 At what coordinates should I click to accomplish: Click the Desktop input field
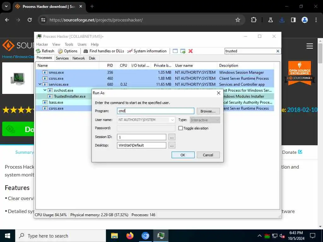click(x=142, y=145)
